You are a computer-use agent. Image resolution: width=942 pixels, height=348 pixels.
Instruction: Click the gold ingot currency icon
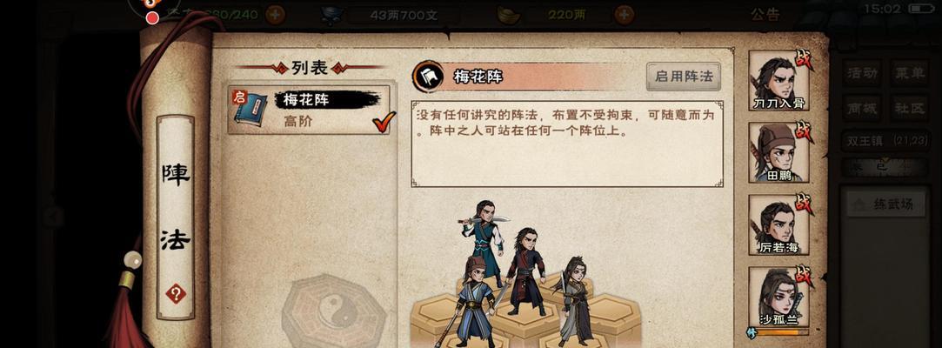click(508, 15)
